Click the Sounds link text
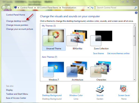The image size is (139, 103). (x=100, y=95)
